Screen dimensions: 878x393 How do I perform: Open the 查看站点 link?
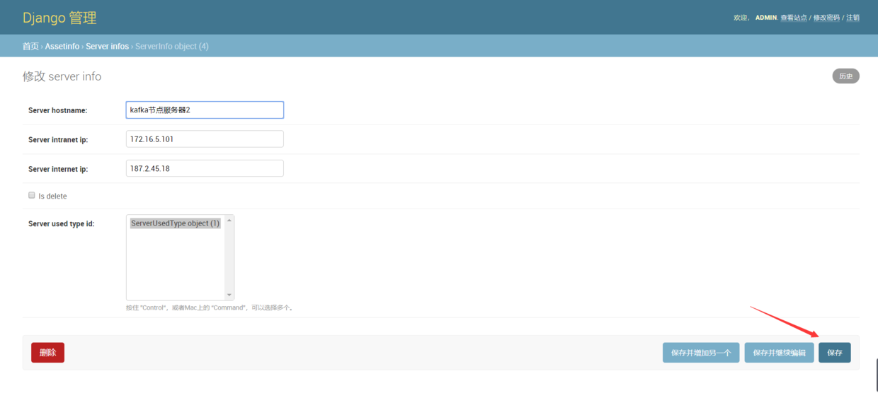click(794, 18)
